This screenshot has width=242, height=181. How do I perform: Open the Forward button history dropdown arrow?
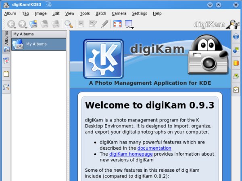pos(26,28)
